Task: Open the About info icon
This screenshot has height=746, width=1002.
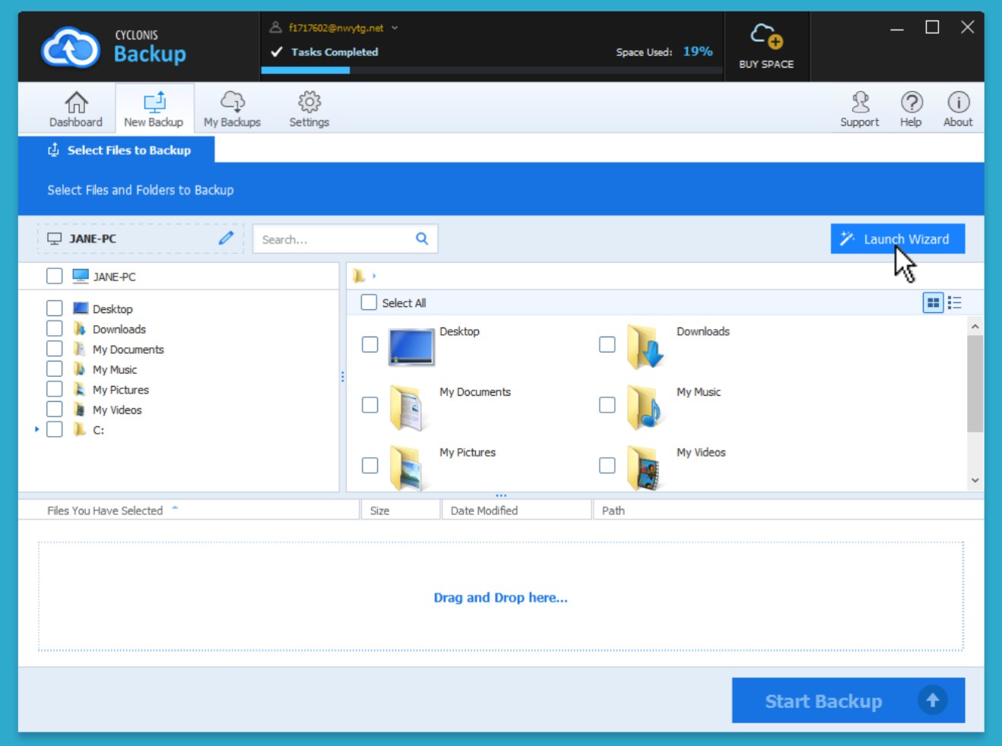Action: click(958, 103)
